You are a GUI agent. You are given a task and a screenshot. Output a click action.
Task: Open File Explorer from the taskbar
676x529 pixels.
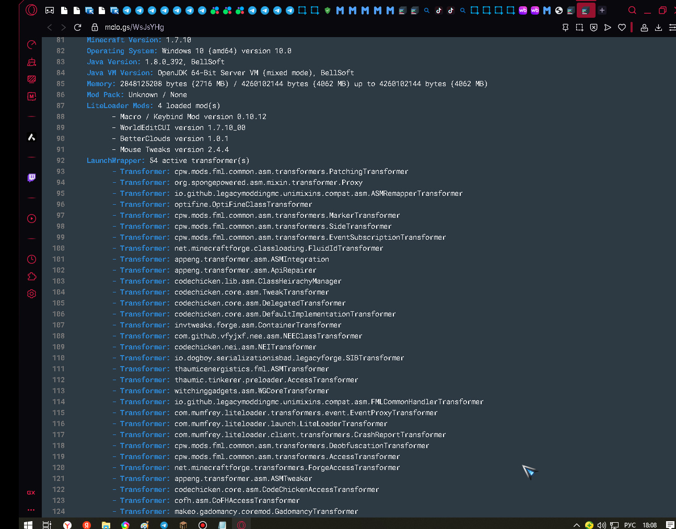[106, 525]
